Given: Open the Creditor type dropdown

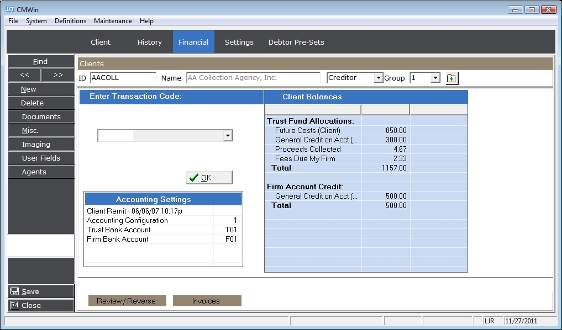Looking at the screenshot, I should point(379,78).
